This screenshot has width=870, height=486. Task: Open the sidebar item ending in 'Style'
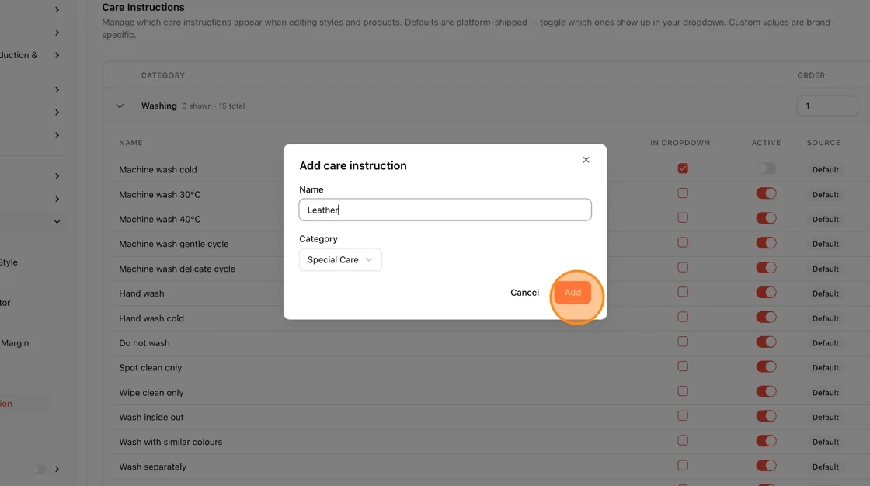[x=9, y=262]
